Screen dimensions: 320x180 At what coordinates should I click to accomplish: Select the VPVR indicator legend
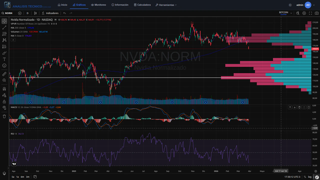click(x=34, y=24)
